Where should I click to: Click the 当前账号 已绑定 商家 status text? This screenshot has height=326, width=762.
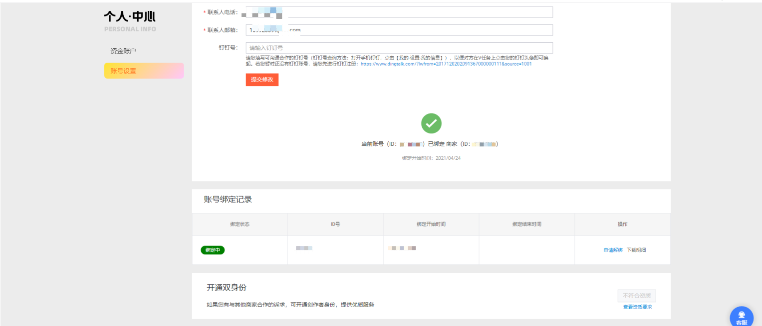pyautogui.click(x=430, y=144)
